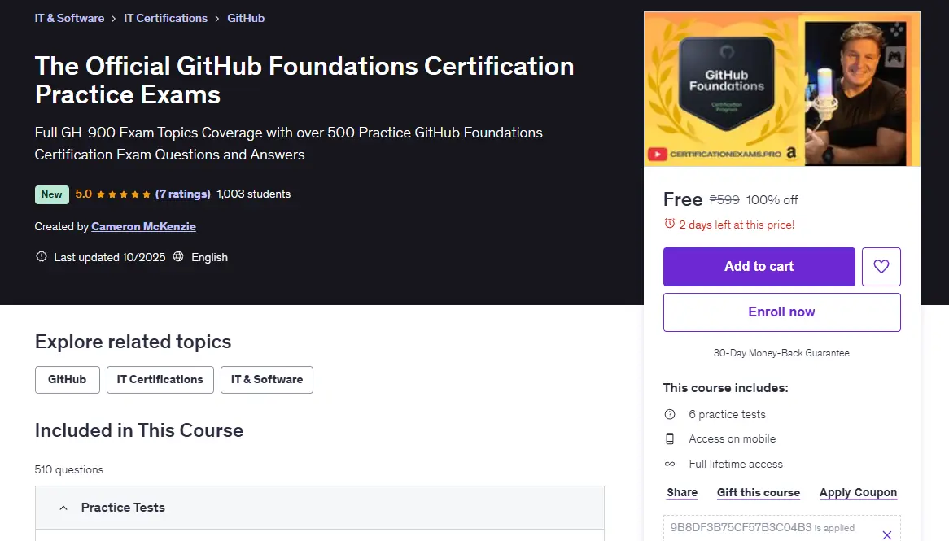Click the 1,003 students text
The width and height of the screenshot is (949, 541).
pyautogui.click(x=254, y=194)
